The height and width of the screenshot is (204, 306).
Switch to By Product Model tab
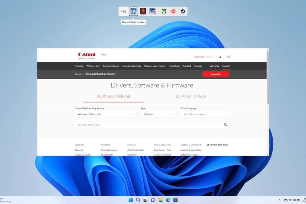click(113, 96)
